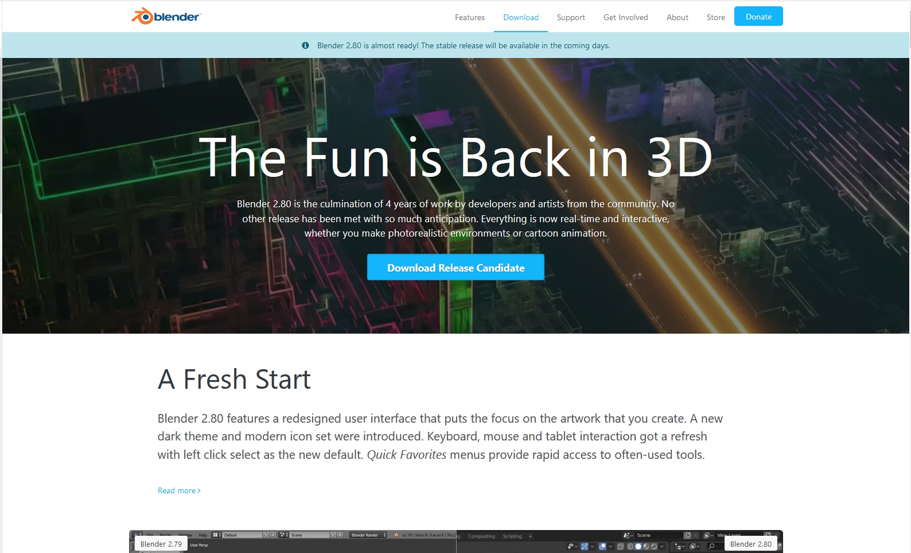This screenshot has height=553, width=911.
Task: Click the info icon in the announcement banner
Action: (305, 45)
